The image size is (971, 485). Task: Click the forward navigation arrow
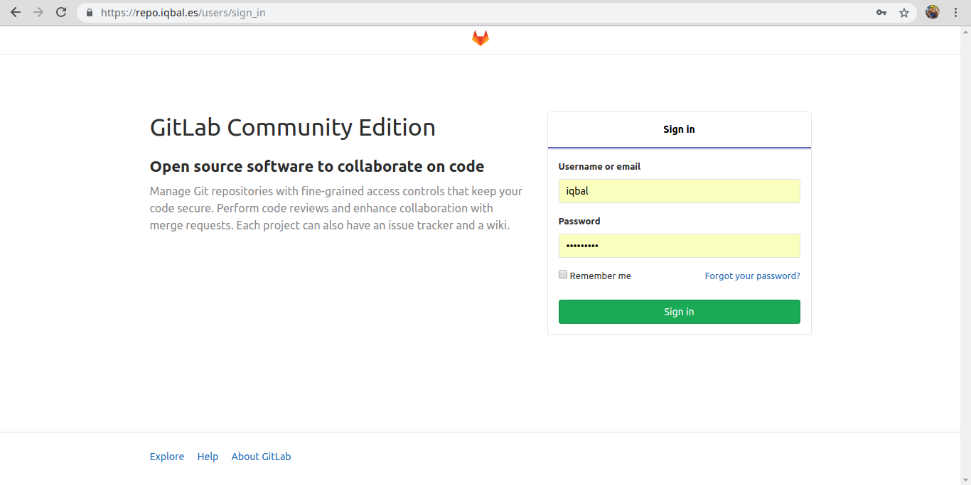coord(38,12)
